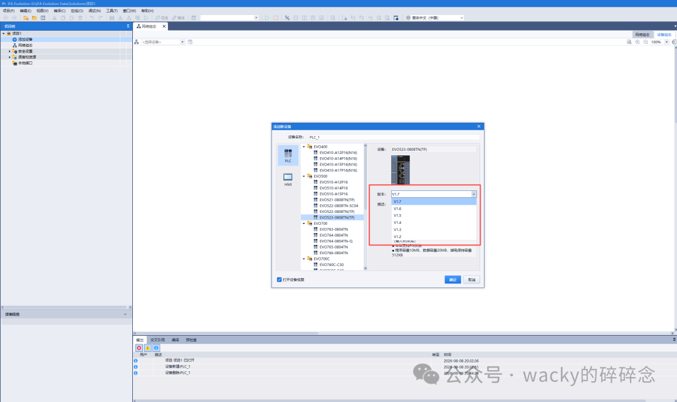Click the zoom fit icon left of magnifiers
The width and height of the screenshot is (677, 402).
629,42
